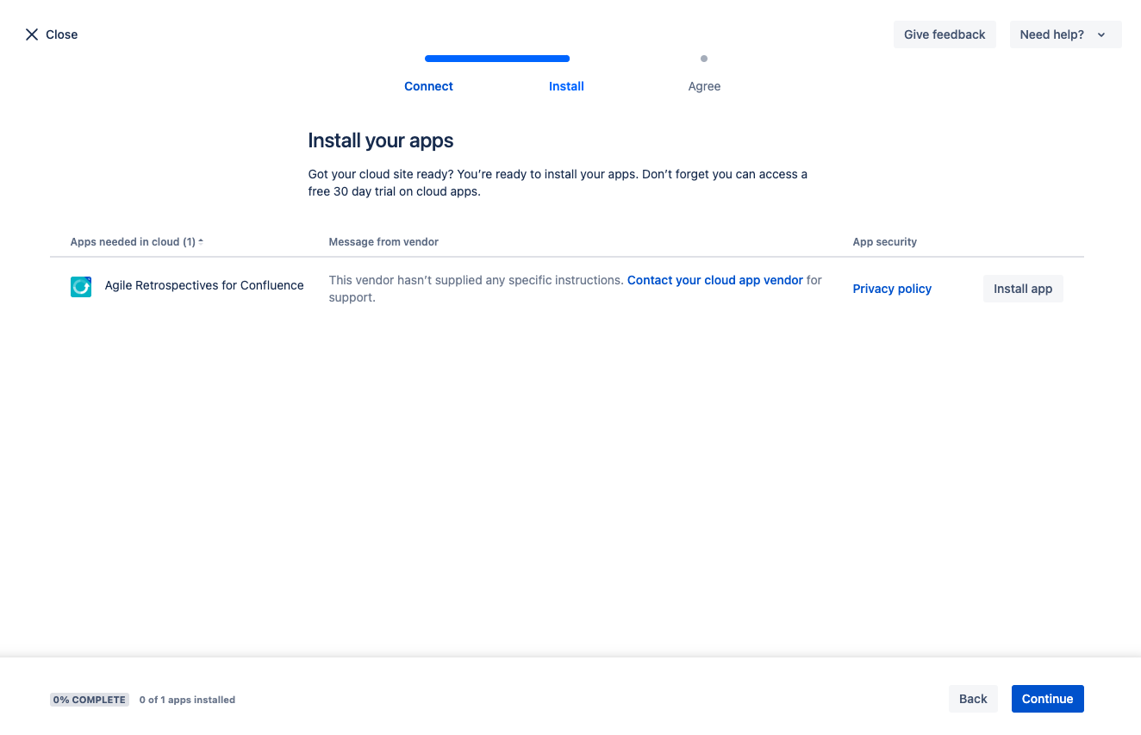Click the Message from vendor column header
This screenshot has width=1141, height=735.
pos(383,242)
